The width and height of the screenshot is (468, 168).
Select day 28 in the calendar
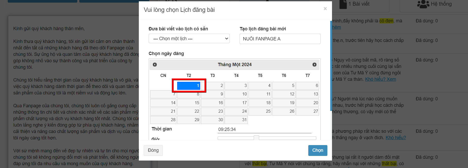163,120
